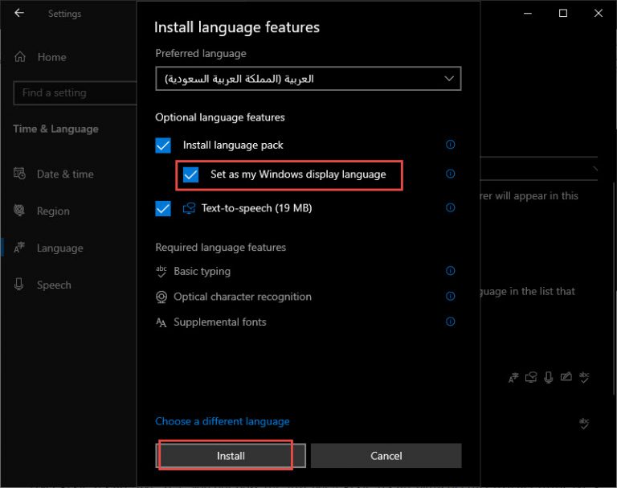The image size is (617, 488).
Task: Open the Preferred language dropdown
Action: tap(308, 79)
